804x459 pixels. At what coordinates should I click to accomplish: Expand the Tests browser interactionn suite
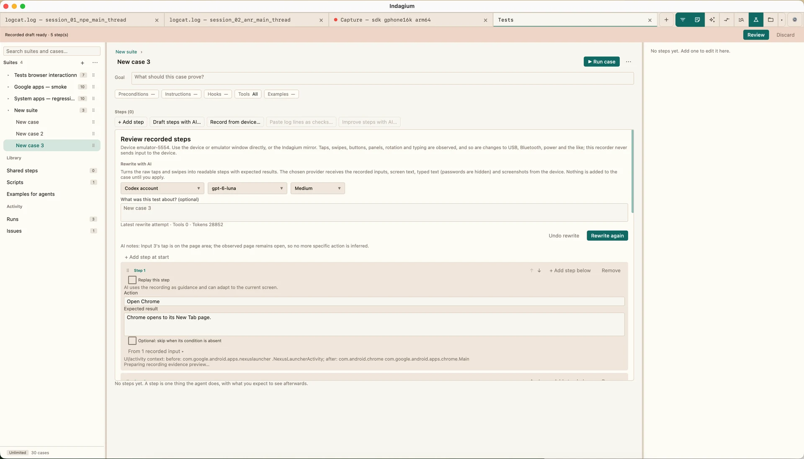tap(8, 75)
